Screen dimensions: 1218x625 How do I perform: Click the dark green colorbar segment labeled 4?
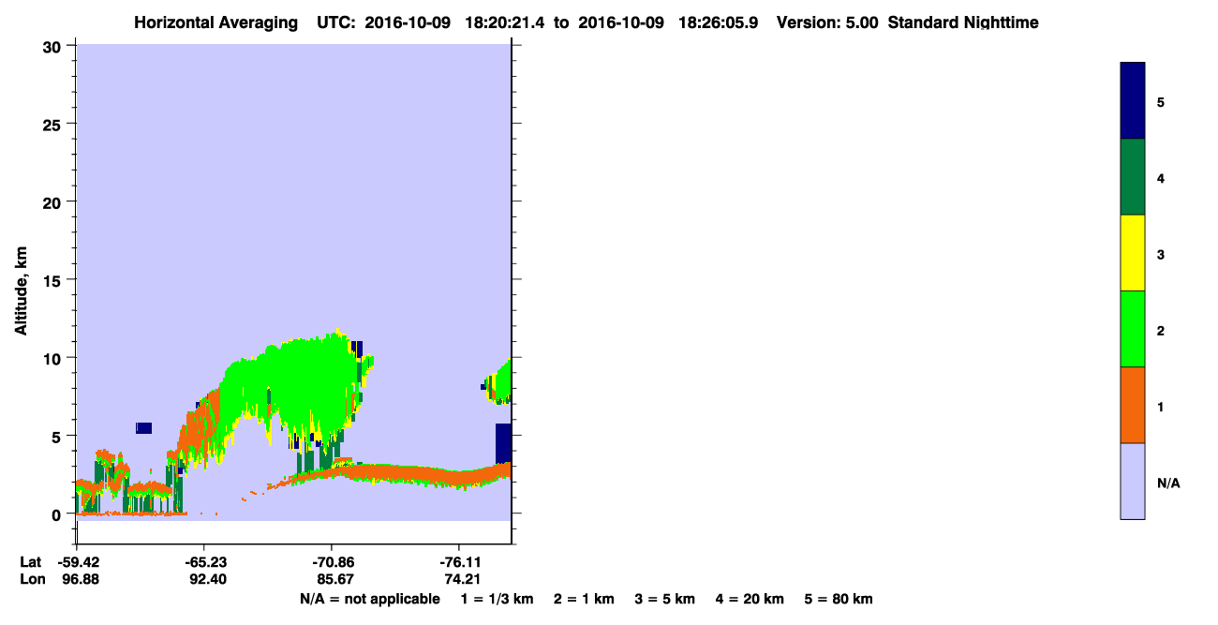(x=1132, y=177)
